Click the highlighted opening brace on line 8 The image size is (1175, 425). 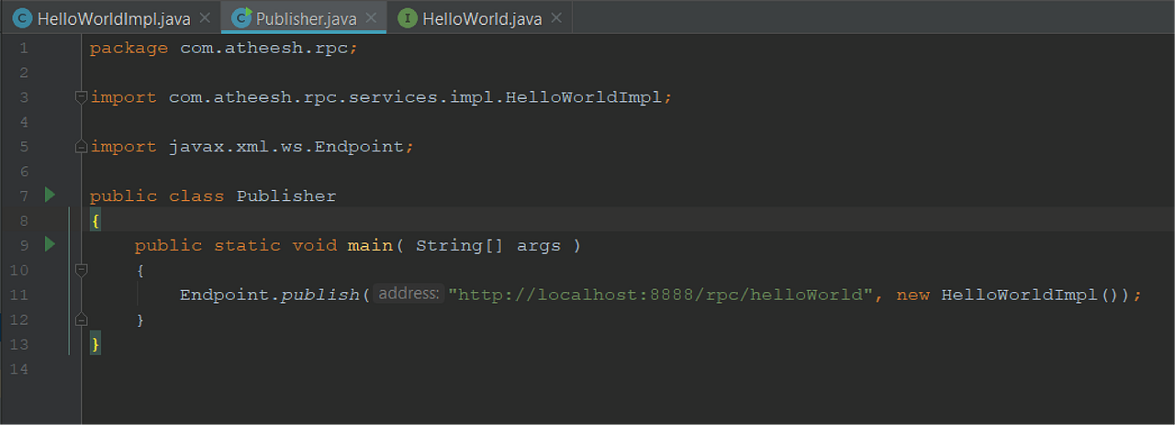point(95,220)
